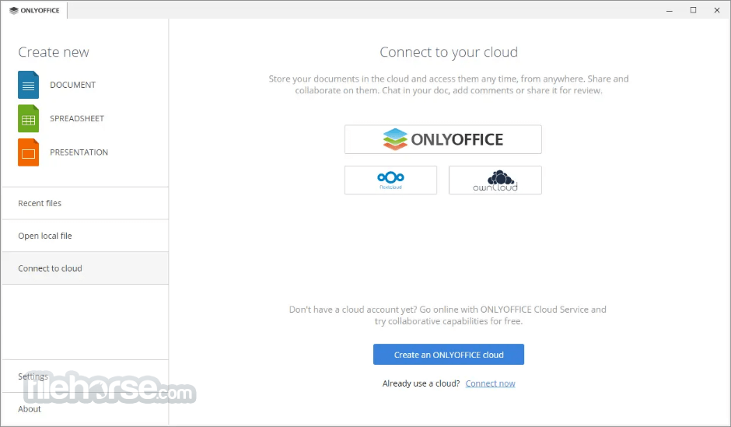
Task: Click the green Spreadsheet file icon
Action: pos(29,118)
